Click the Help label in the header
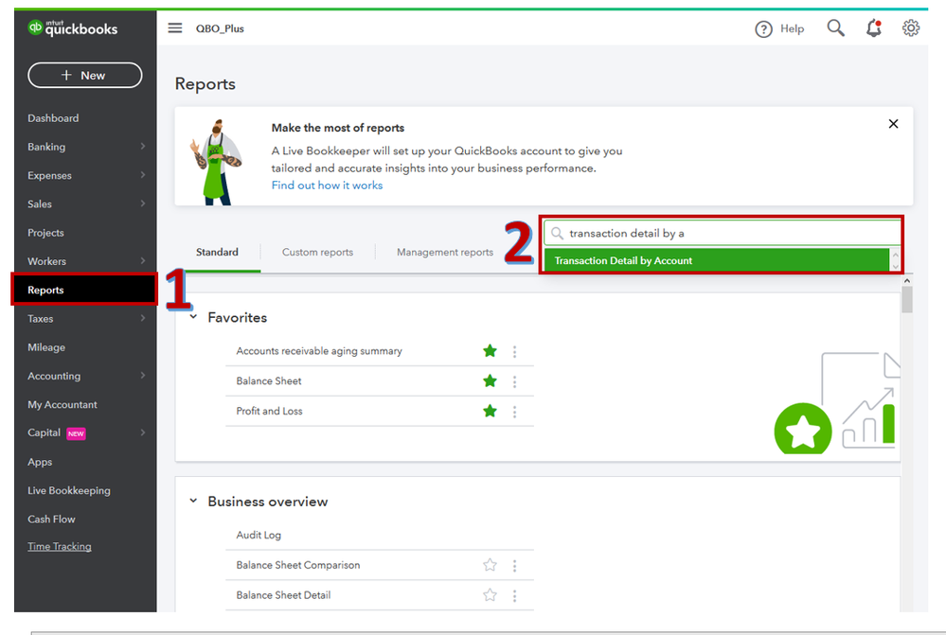946x635 pixels. (793, 29)
